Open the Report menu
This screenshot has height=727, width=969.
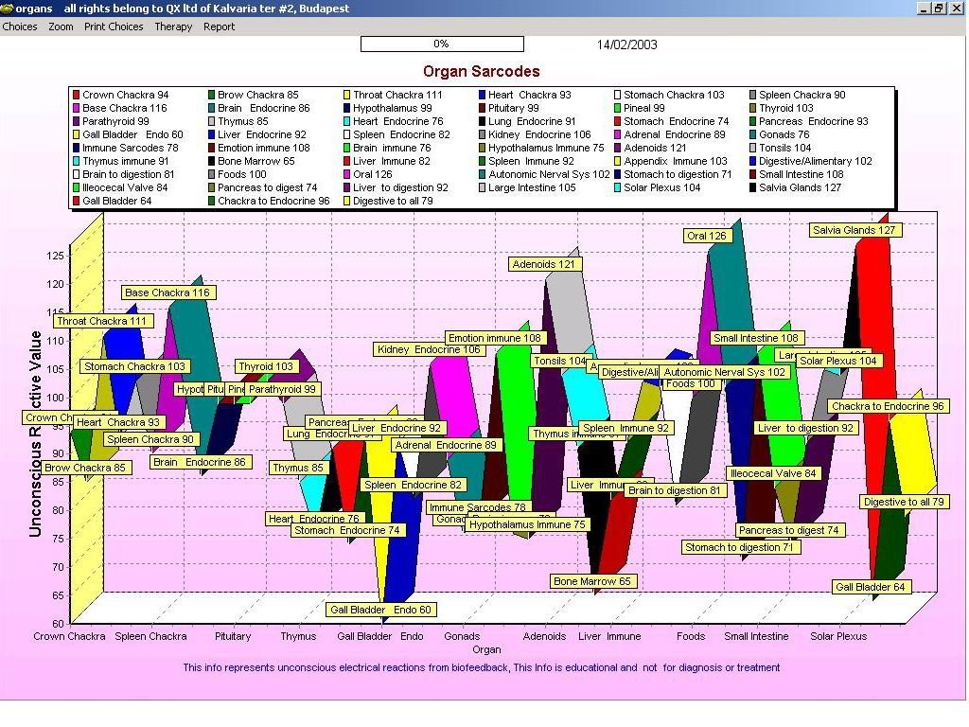[219, 27]
